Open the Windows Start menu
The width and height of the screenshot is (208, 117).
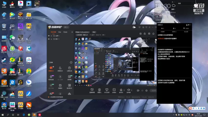[2, 115]
